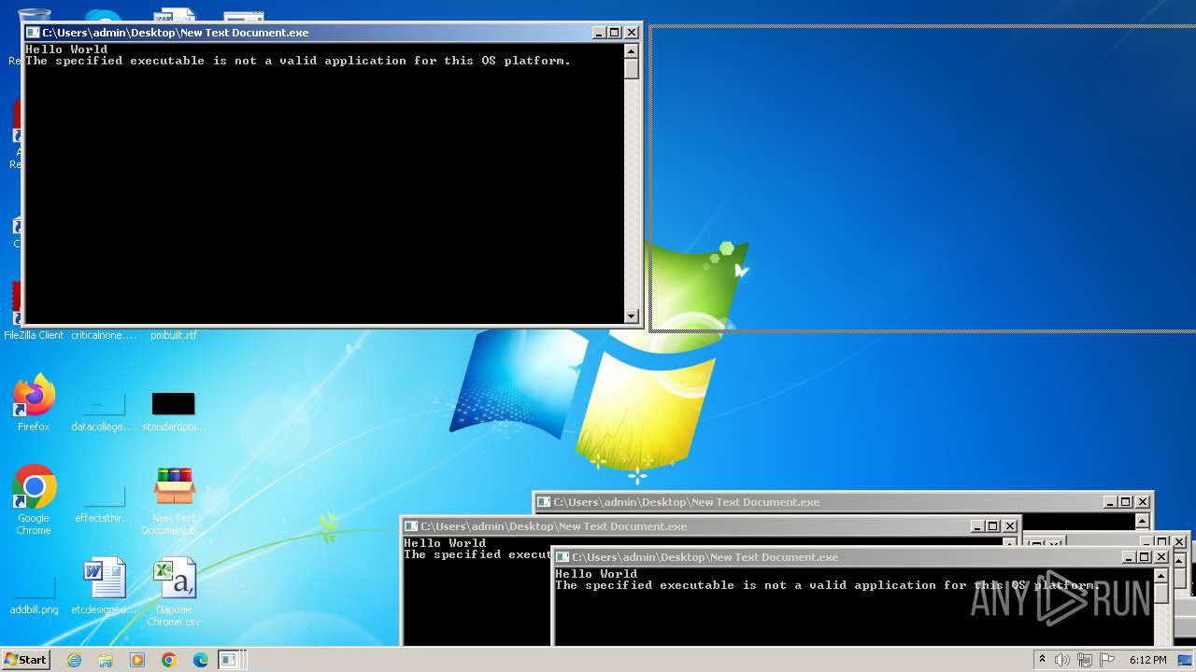
Task: Select the black standardpol desktop thumbnail
Action: coord(174,403)
